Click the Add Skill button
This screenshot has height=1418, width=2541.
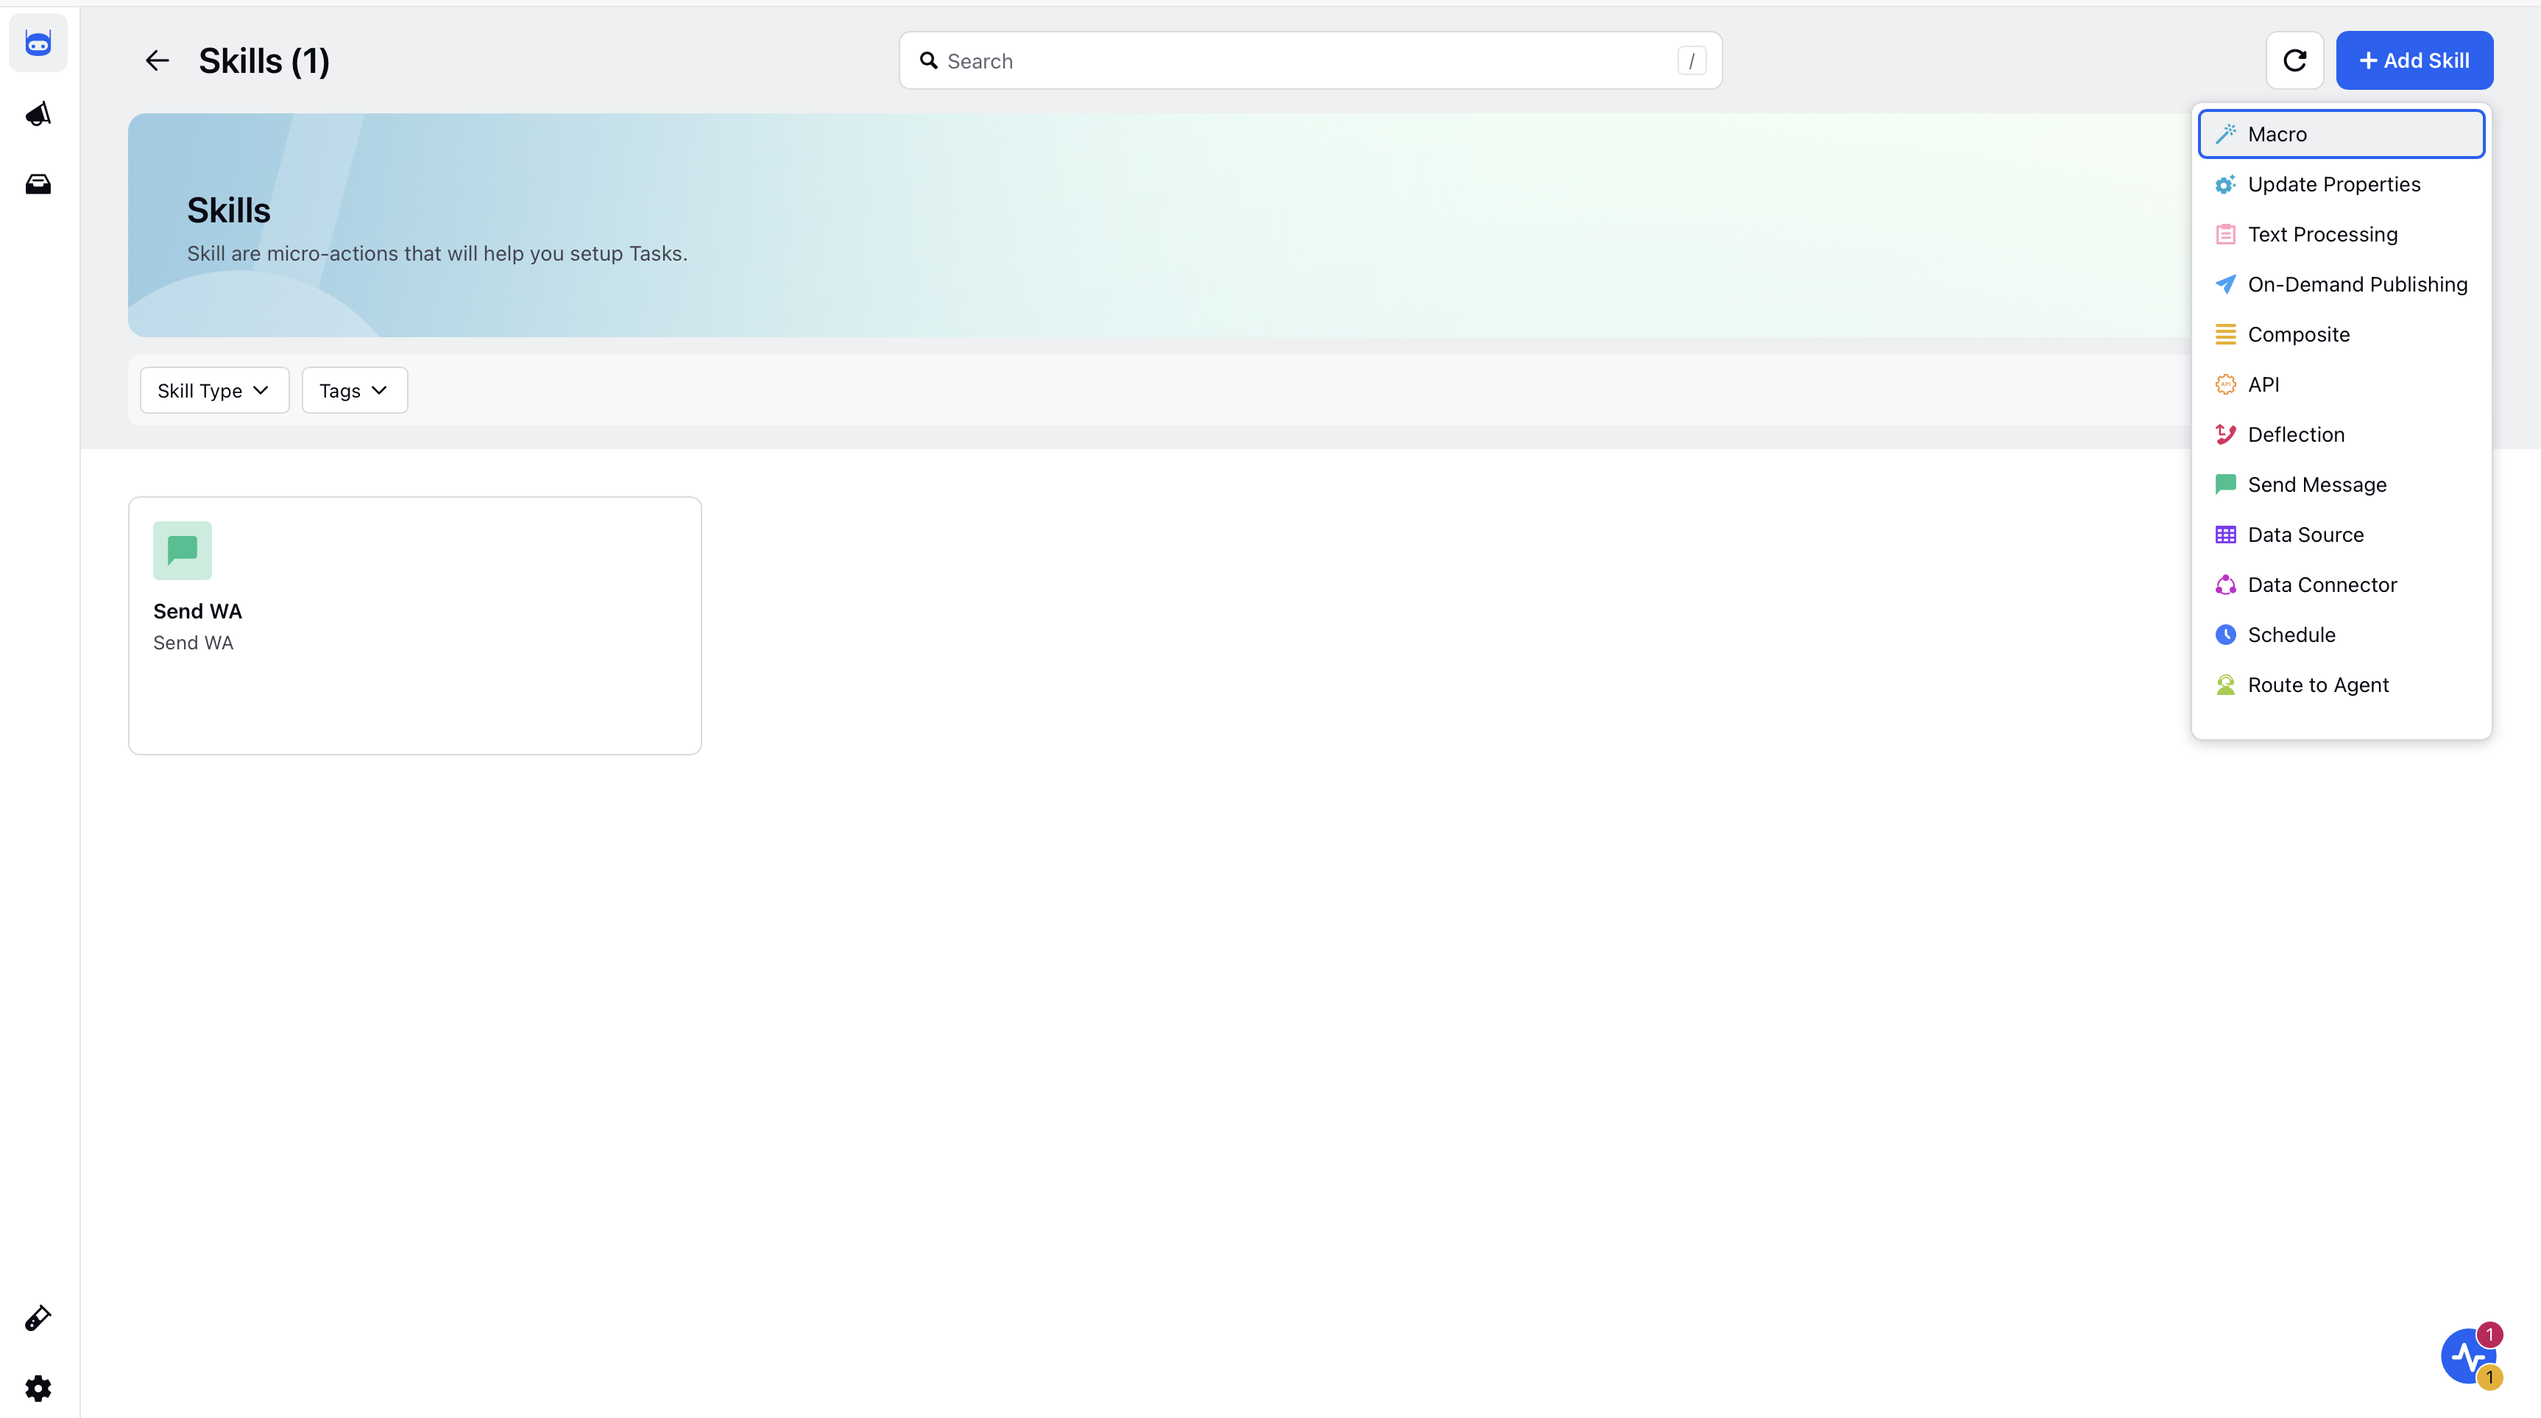[2414, 61]
